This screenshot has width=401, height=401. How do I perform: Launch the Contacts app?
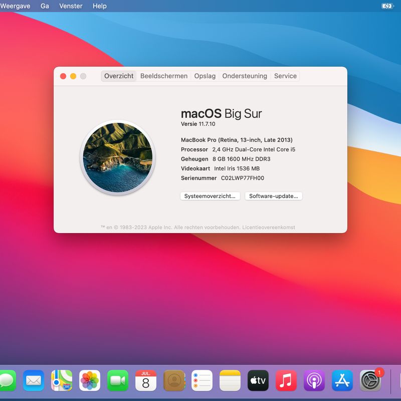(x=174, y=380)
